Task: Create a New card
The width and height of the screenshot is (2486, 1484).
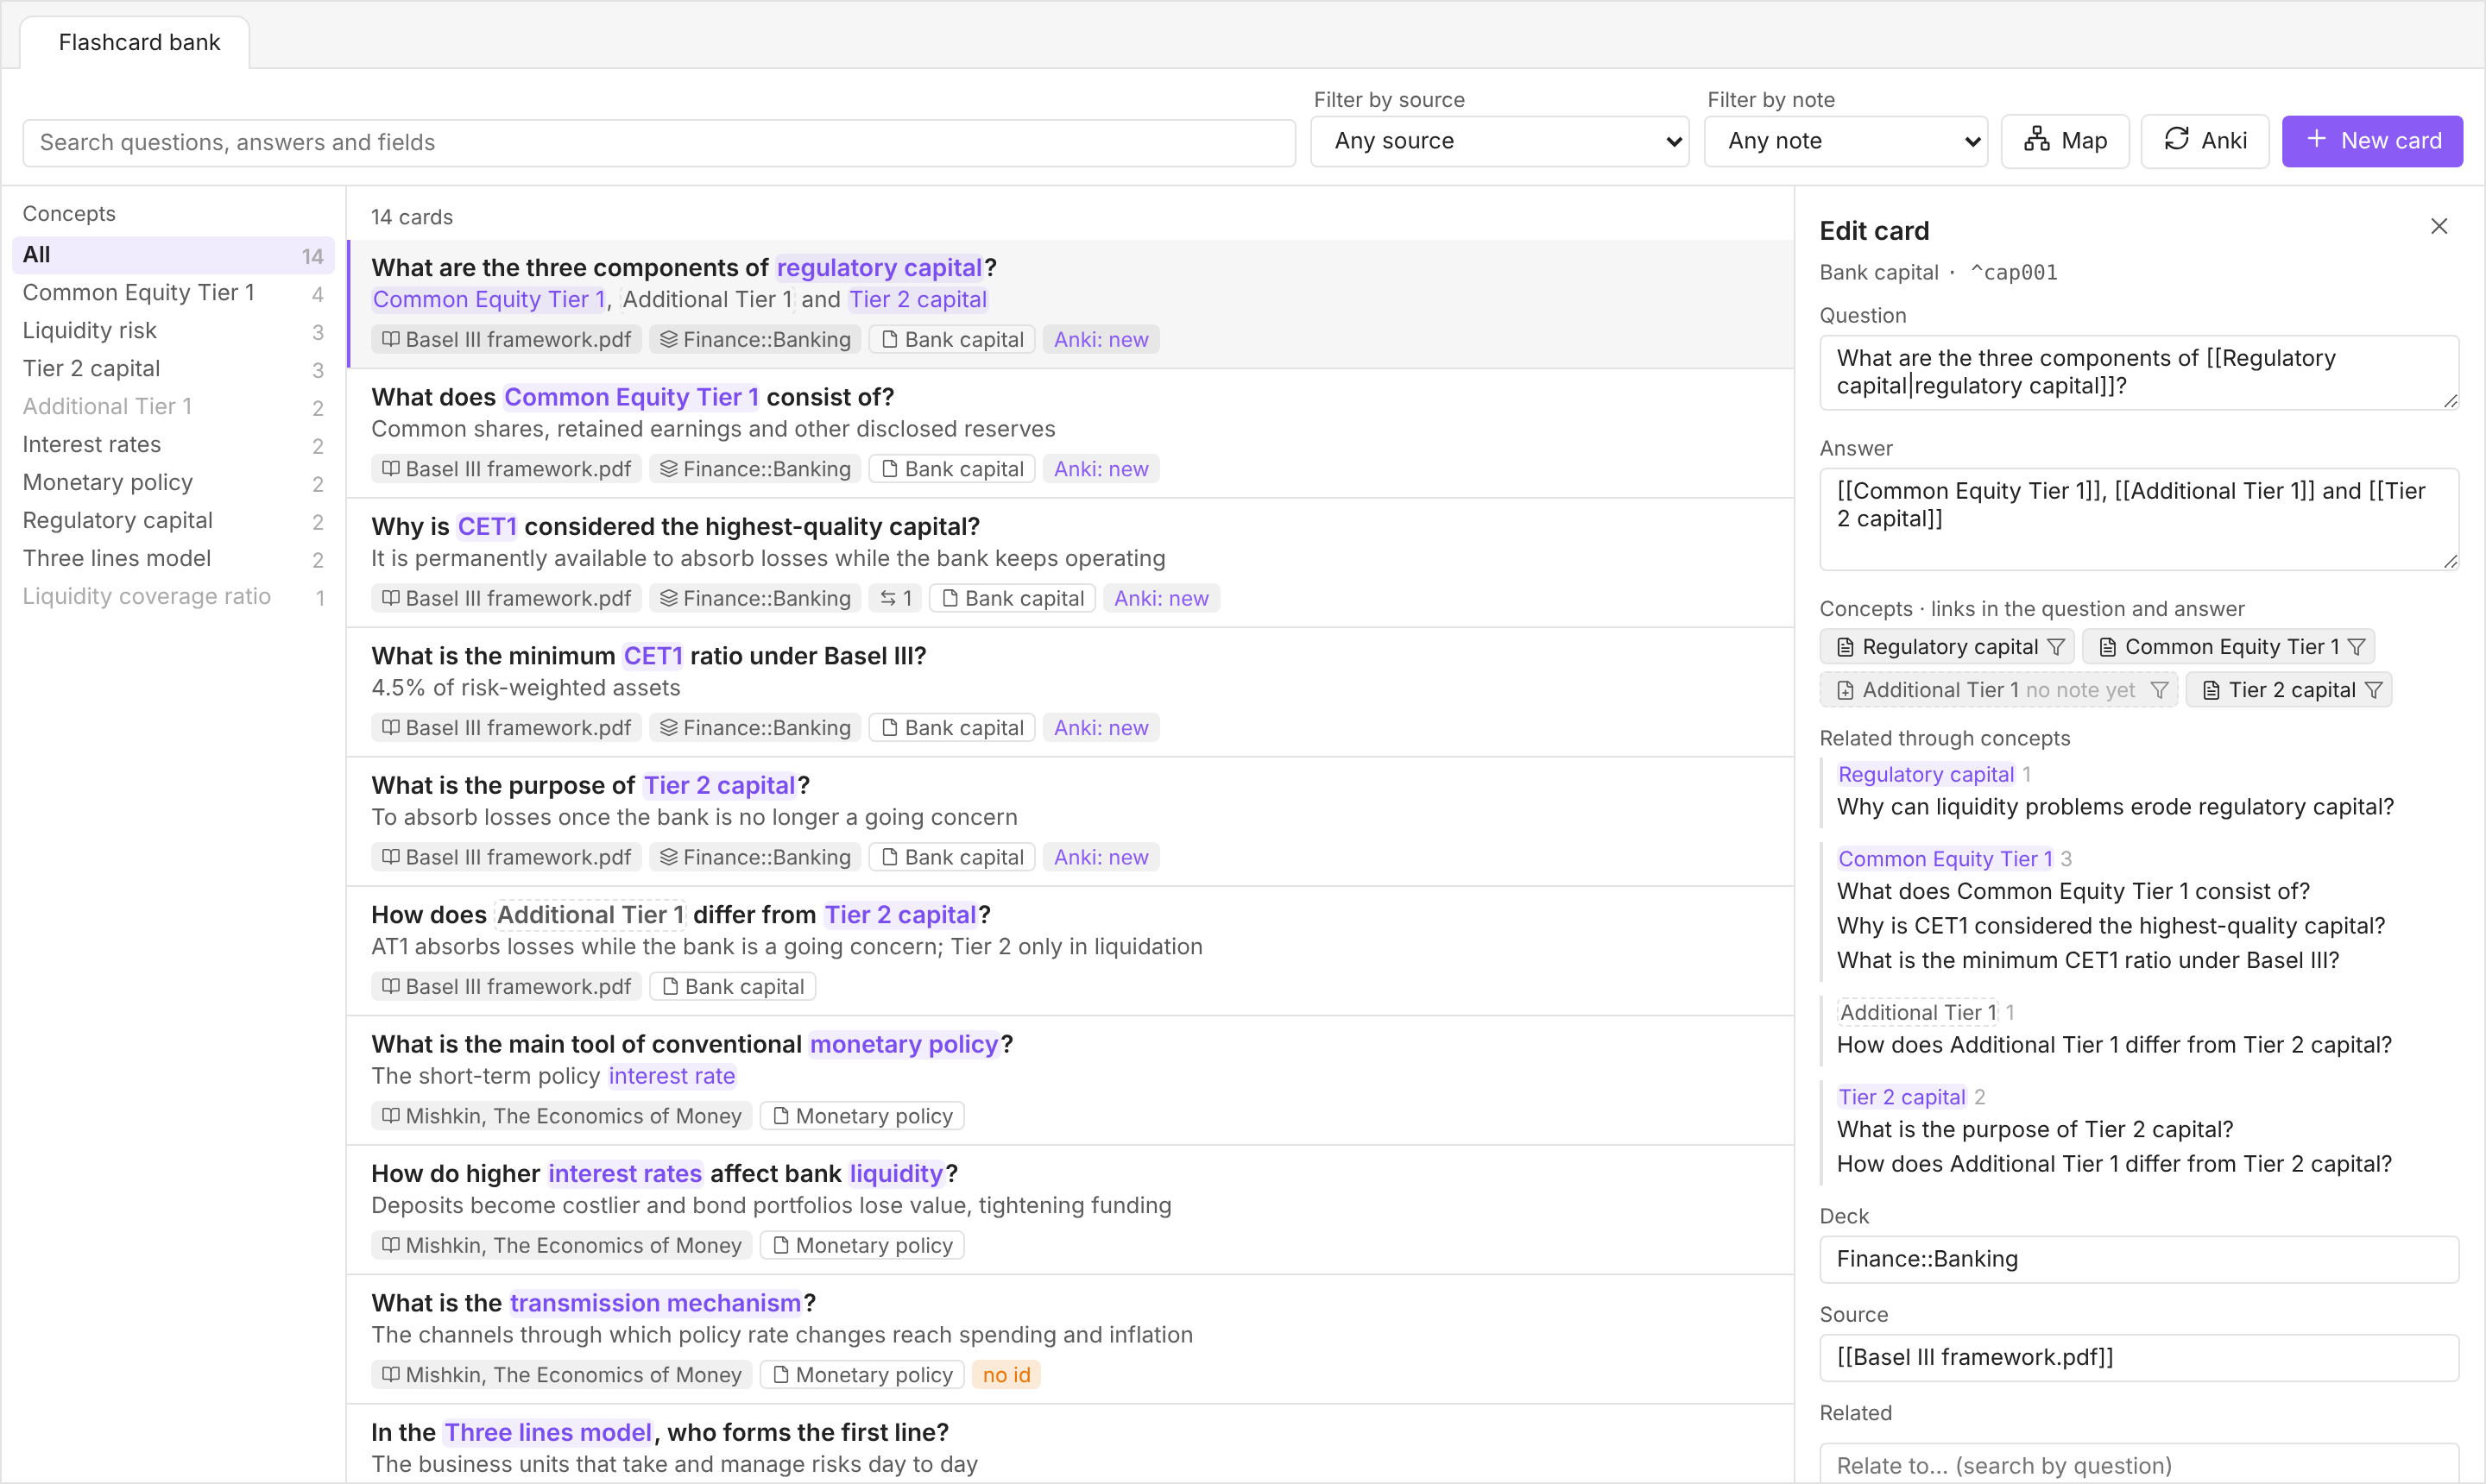Action: (x=2371, y=141)
